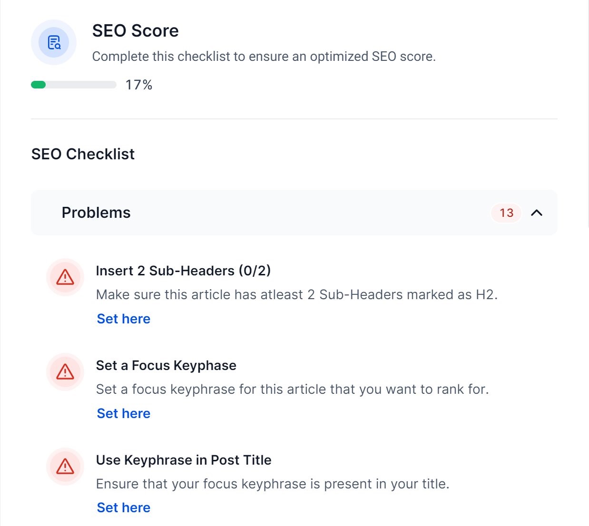Click warning icon beside Insert 2 Sub-Headers
This screenshot has width=589, height=526.
pyautogui.click(x=65, y=277)
